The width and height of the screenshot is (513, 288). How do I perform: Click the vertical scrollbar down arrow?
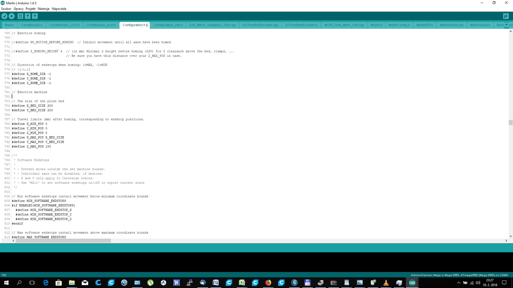(x=511, y=236)
